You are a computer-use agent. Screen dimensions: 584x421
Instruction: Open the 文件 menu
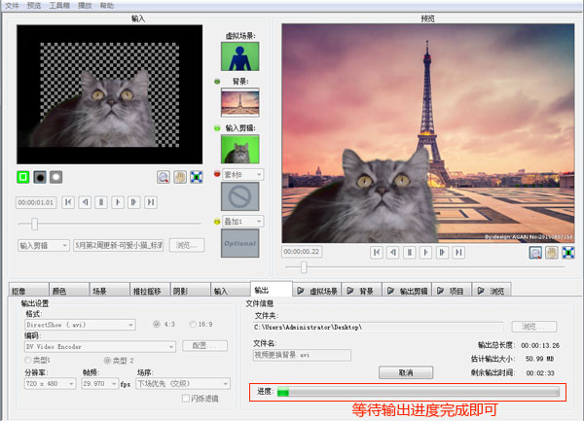pos(12,6)
